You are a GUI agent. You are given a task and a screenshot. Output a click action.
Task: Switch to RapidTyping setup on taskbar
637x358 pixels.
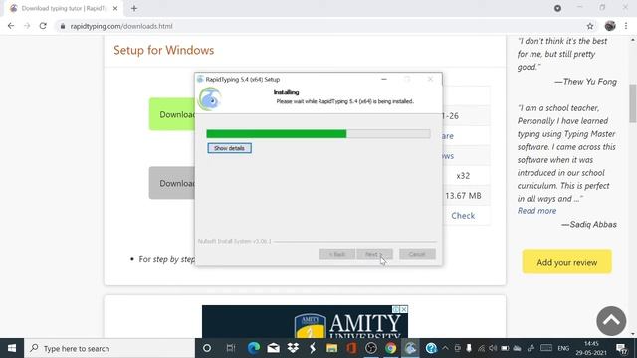[x=410, y=348]
